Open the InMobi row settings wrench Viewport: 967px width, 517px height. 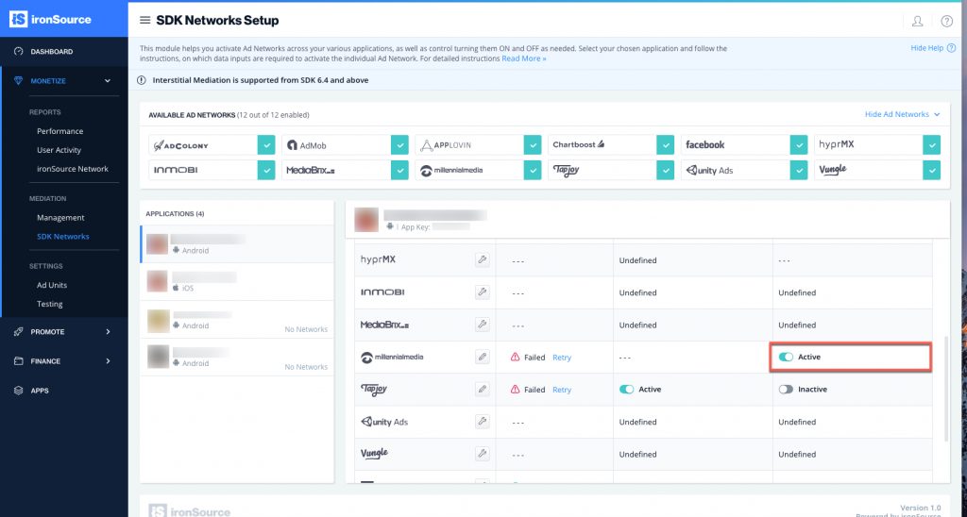tap(483, 292)
